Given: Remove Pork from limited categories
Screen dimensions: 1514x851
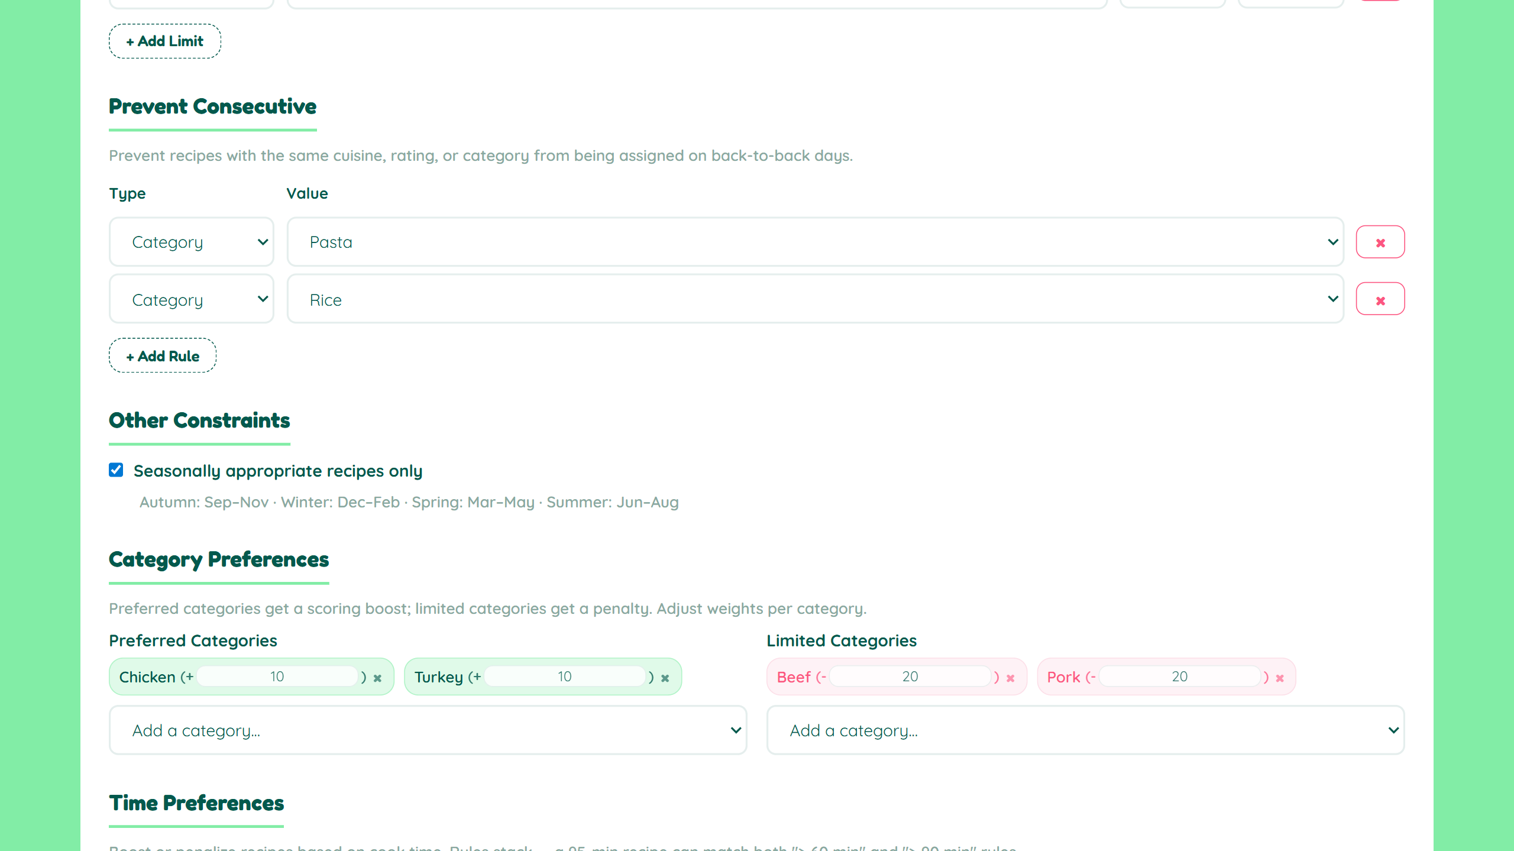Looking at the screenshot, I should coord(1279,679).
